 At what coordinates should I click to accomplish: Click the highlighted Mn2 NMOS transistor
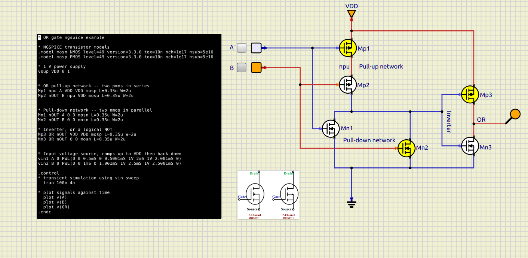point(406,148)
